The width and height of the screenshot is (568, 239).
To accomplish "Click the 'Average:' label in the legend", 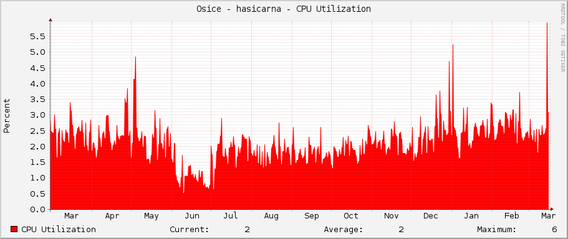I will coord(344,229).
